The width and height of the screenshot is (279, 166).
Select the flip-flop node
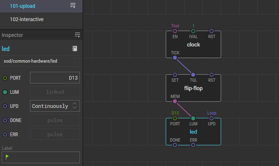click(194, 88)
